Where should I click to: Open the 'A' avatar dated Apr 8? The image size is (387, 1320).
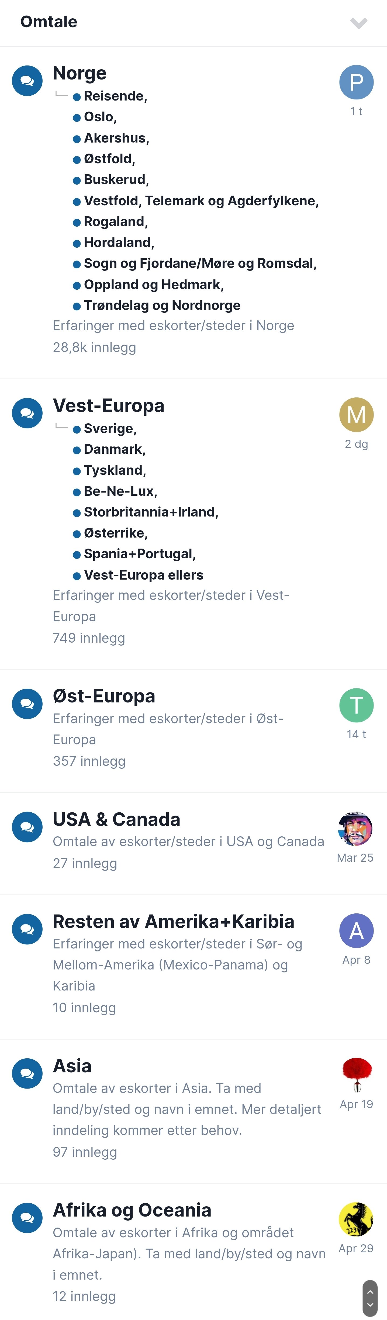356,931
